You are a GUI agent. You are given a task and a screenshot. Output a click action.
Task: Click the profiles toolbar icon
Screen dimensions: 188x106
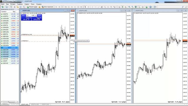click(7, 7)
